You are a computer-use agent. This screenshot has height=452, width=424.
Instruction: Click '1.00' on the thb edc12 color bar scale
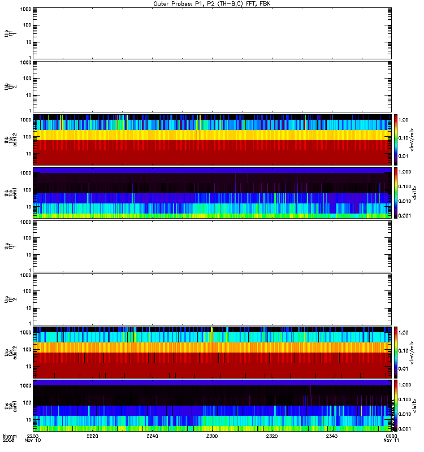tap(404, 120)
